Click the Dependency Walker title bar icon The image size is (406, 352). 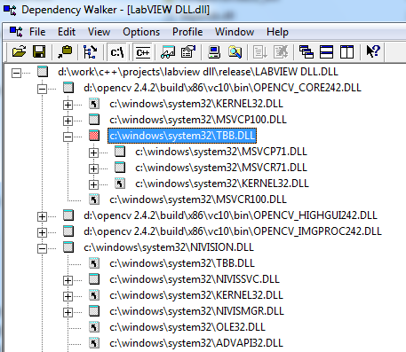[x=10, y=10]
